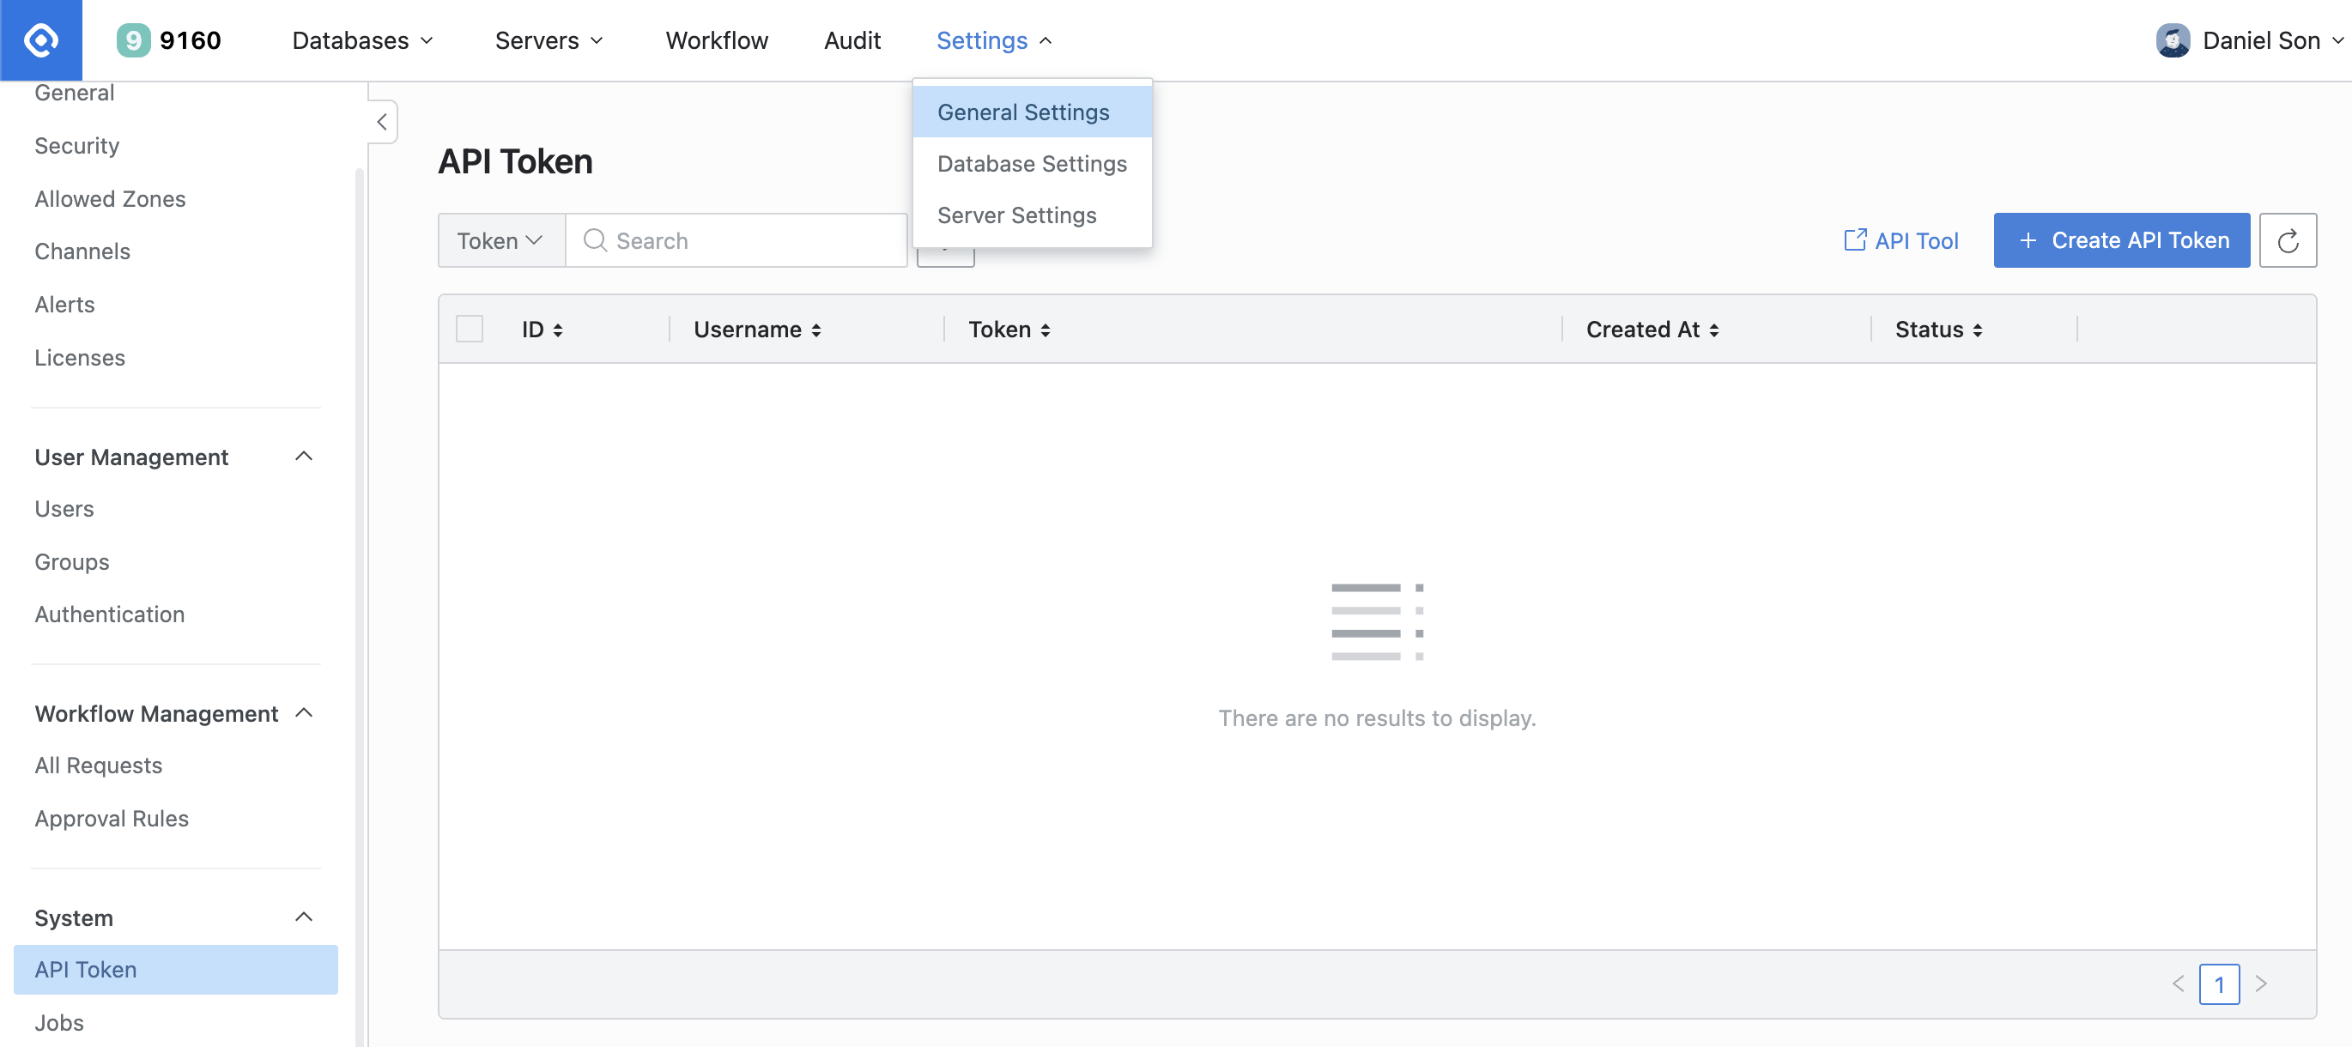Sort by the Username column arrows
2352x1047 pixels.
[x=816, y=330]
